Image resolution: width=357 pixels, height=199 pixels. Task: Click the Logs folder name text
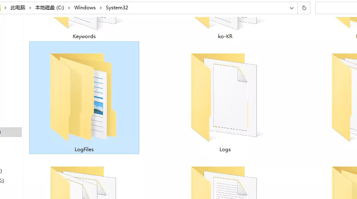coord(225,150)
